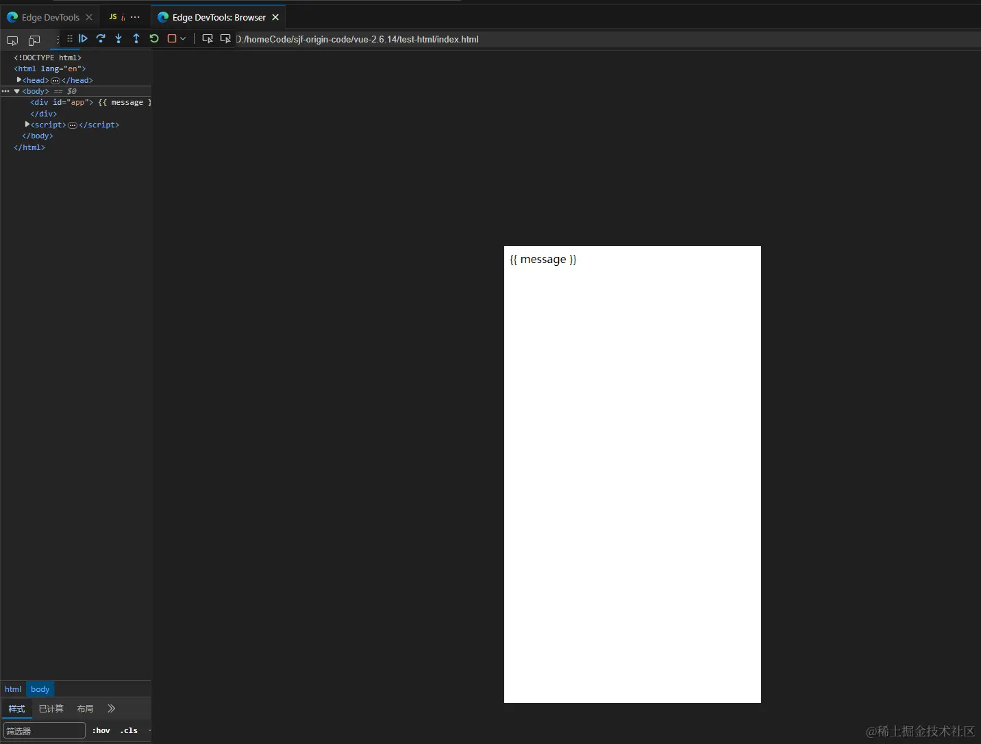
Task: Toggle :hov element state panel
Action: point(101,730)
